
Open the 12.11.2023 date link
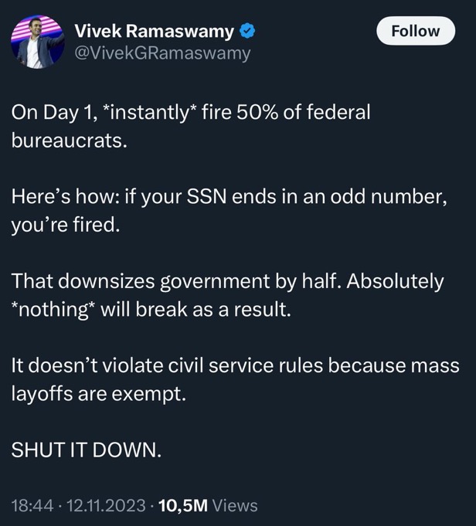point(106,506)
